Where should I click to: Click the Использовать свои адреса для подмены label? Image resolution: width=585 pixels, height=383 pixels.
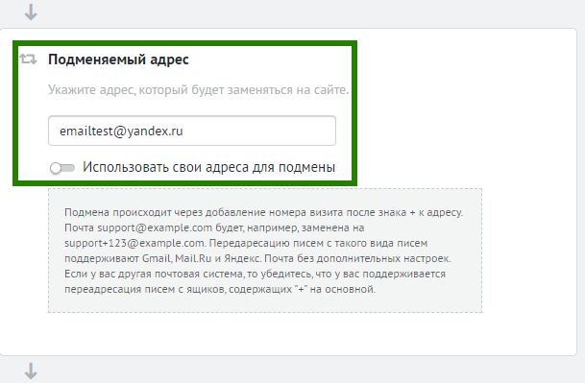click(209, 167)
